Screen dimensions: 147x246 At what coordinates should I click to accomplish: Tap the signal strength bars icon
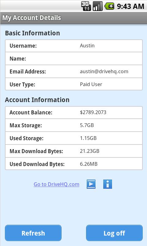(x=98, y=6)
